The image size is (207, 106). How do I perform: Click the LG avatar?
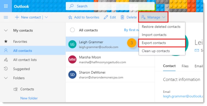point(72,44)
